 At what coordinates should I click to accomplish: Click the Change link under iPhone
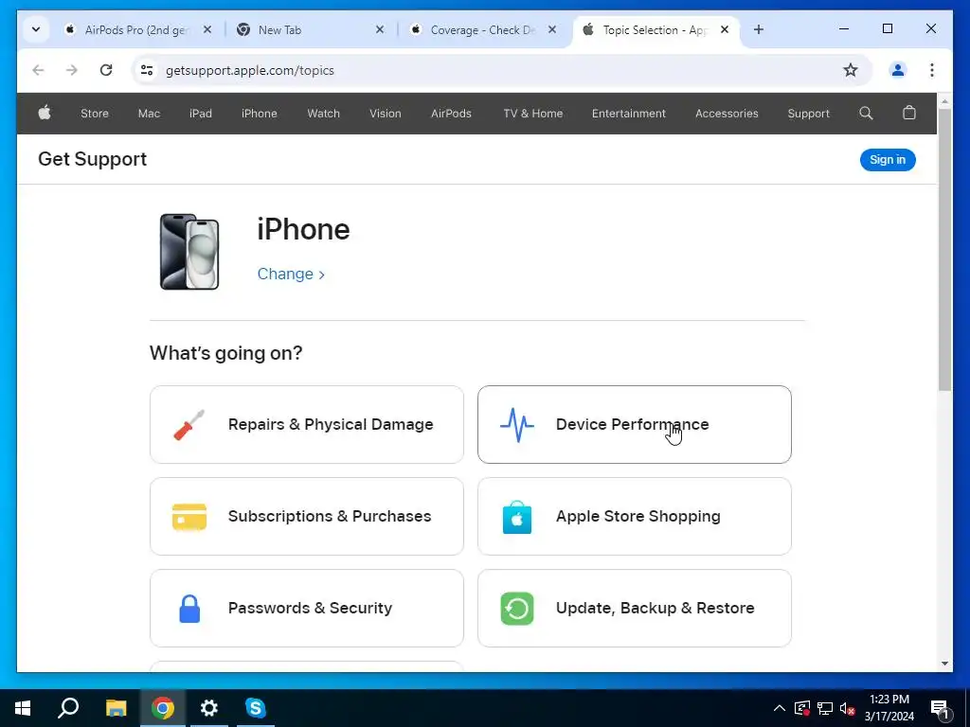[x=291, y=274]
